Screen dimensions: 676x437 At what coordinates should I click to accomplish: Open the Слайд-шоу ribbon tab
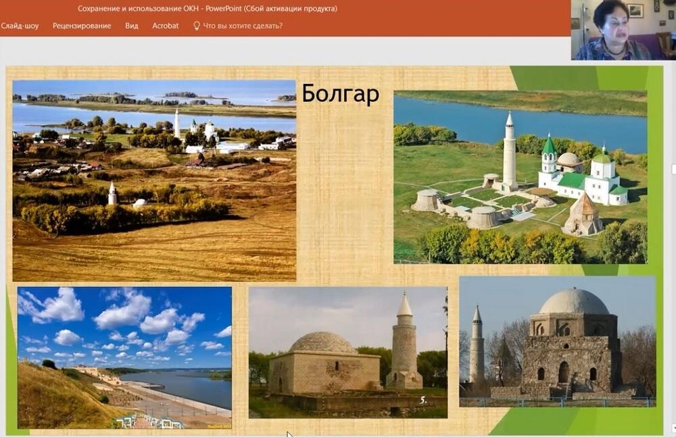20,26
